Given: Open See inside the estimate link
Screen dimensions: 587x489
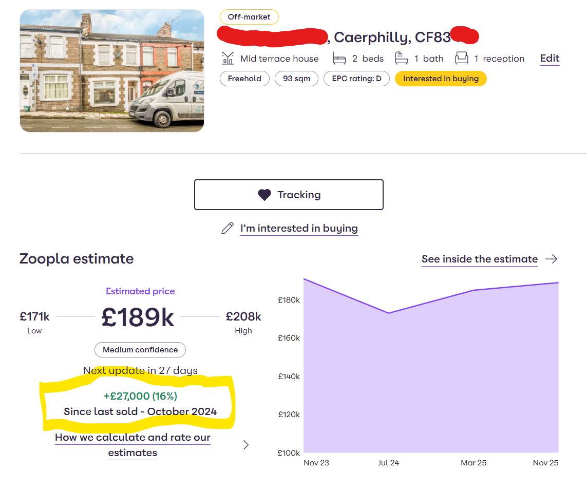Looking at the screenshot, I should click(480, 259).
